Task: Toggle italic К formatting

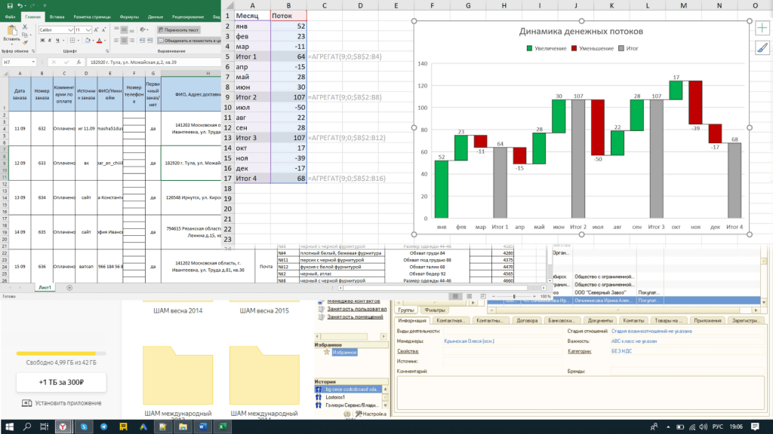Action: click(x=50, y=41)
